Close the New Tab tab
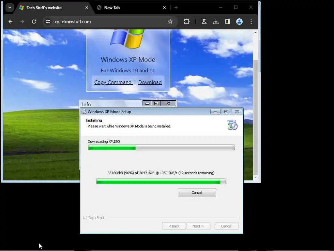 click(164, 8)
